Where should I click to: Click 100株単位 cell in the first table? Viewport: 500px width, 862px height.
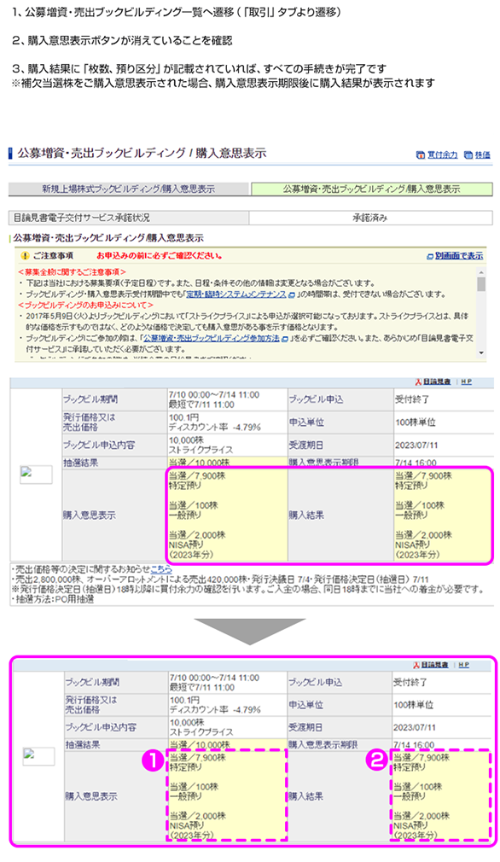tap(443, 422)
